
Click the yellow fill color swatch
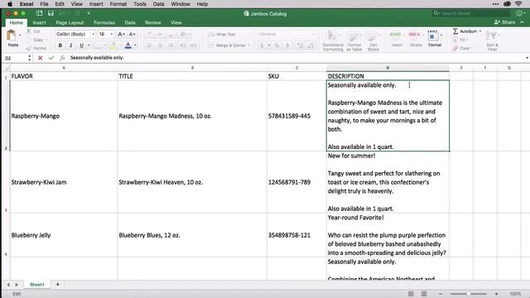point(113,46)
